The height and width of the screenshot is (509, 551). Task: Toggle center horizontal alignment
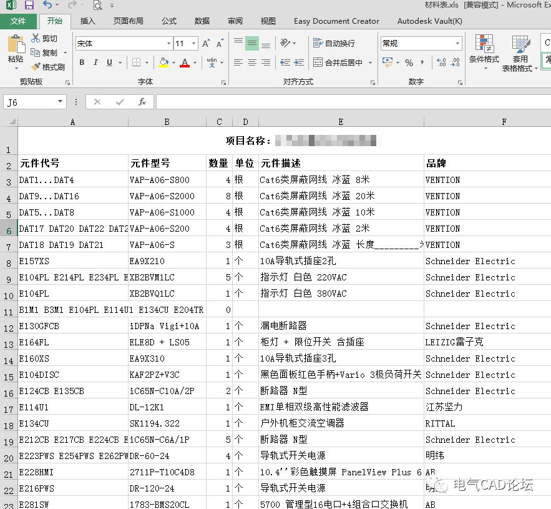(252, 62)
